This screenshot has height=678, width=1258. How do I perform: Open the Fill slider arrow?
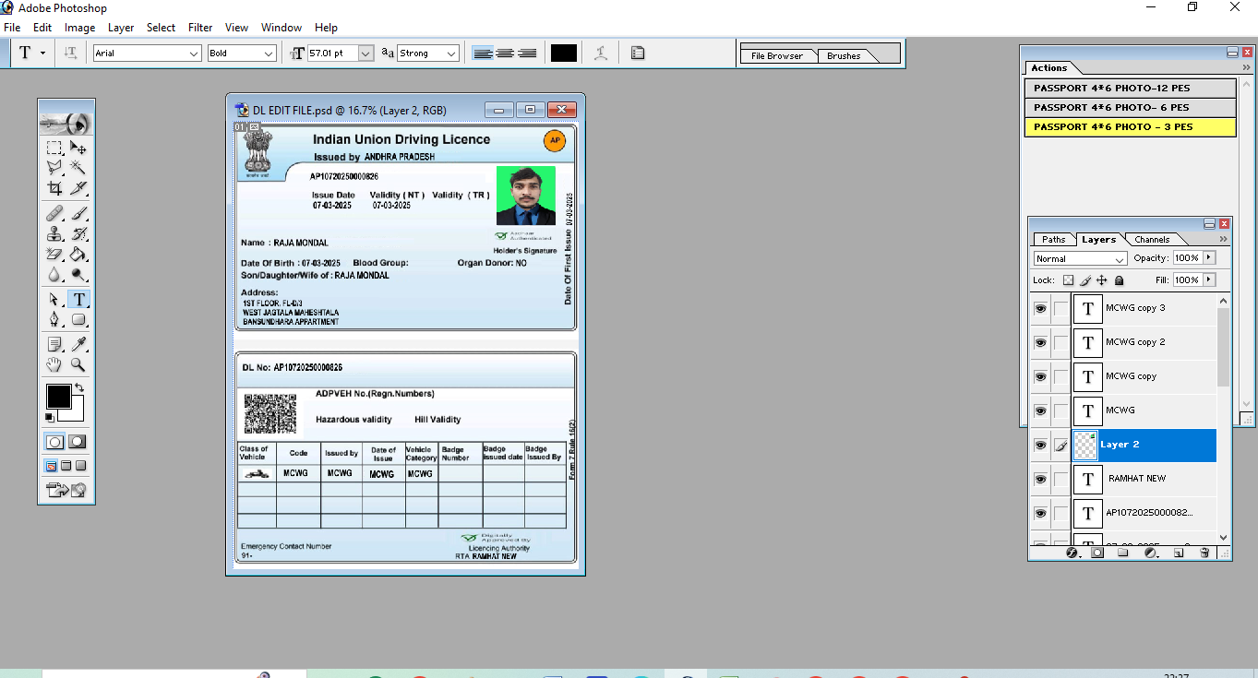point(1209,280)
